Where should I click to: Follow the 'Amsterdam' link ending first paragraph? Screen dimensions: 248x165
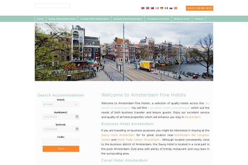click(193, 117)
